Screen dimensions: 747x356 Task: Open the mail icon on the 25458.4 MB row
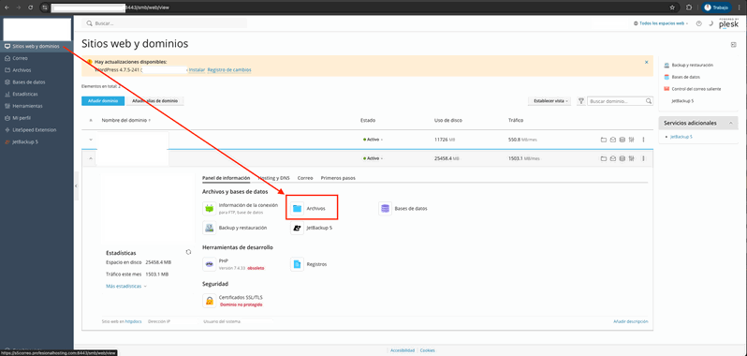[612, 158]
